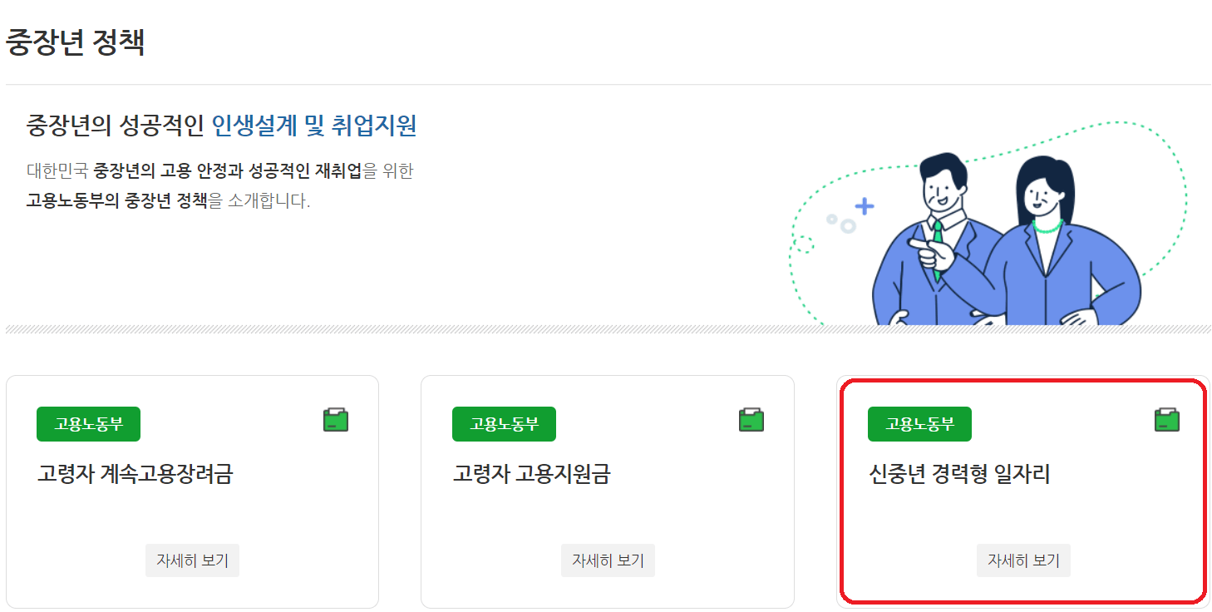Click 자세히 보기 on the 신중년 경력형 일자리 card

click(1023, 560)
